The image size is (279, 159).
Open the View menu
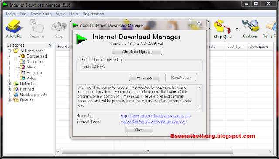click(x=60, y=14)
